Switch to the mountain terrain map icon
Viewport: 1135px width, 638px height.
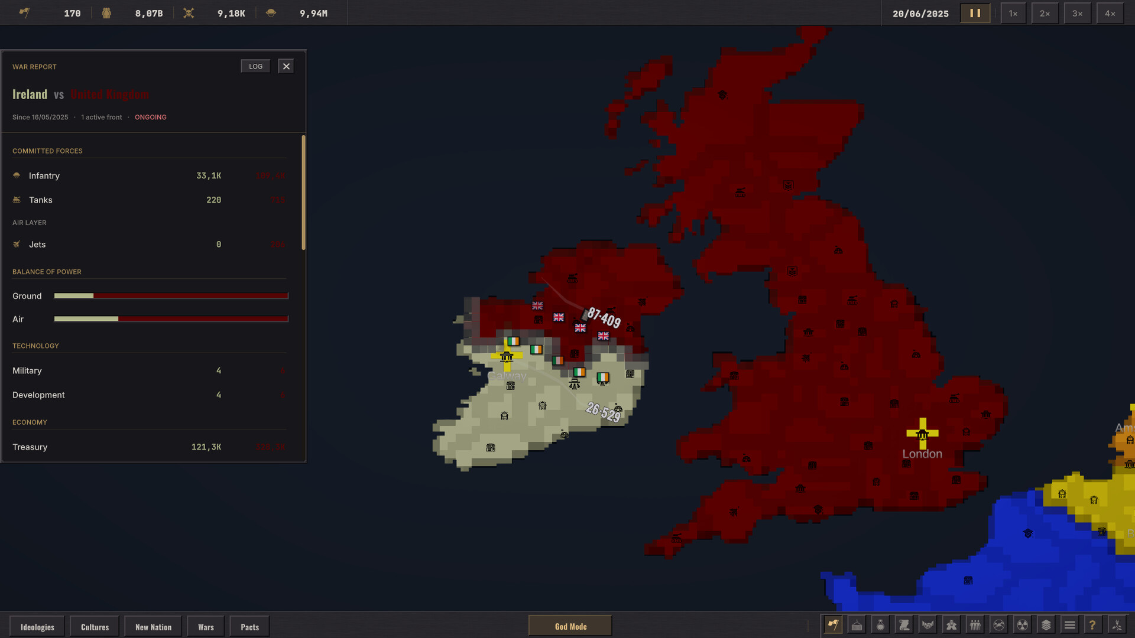[x=998, y=625]
